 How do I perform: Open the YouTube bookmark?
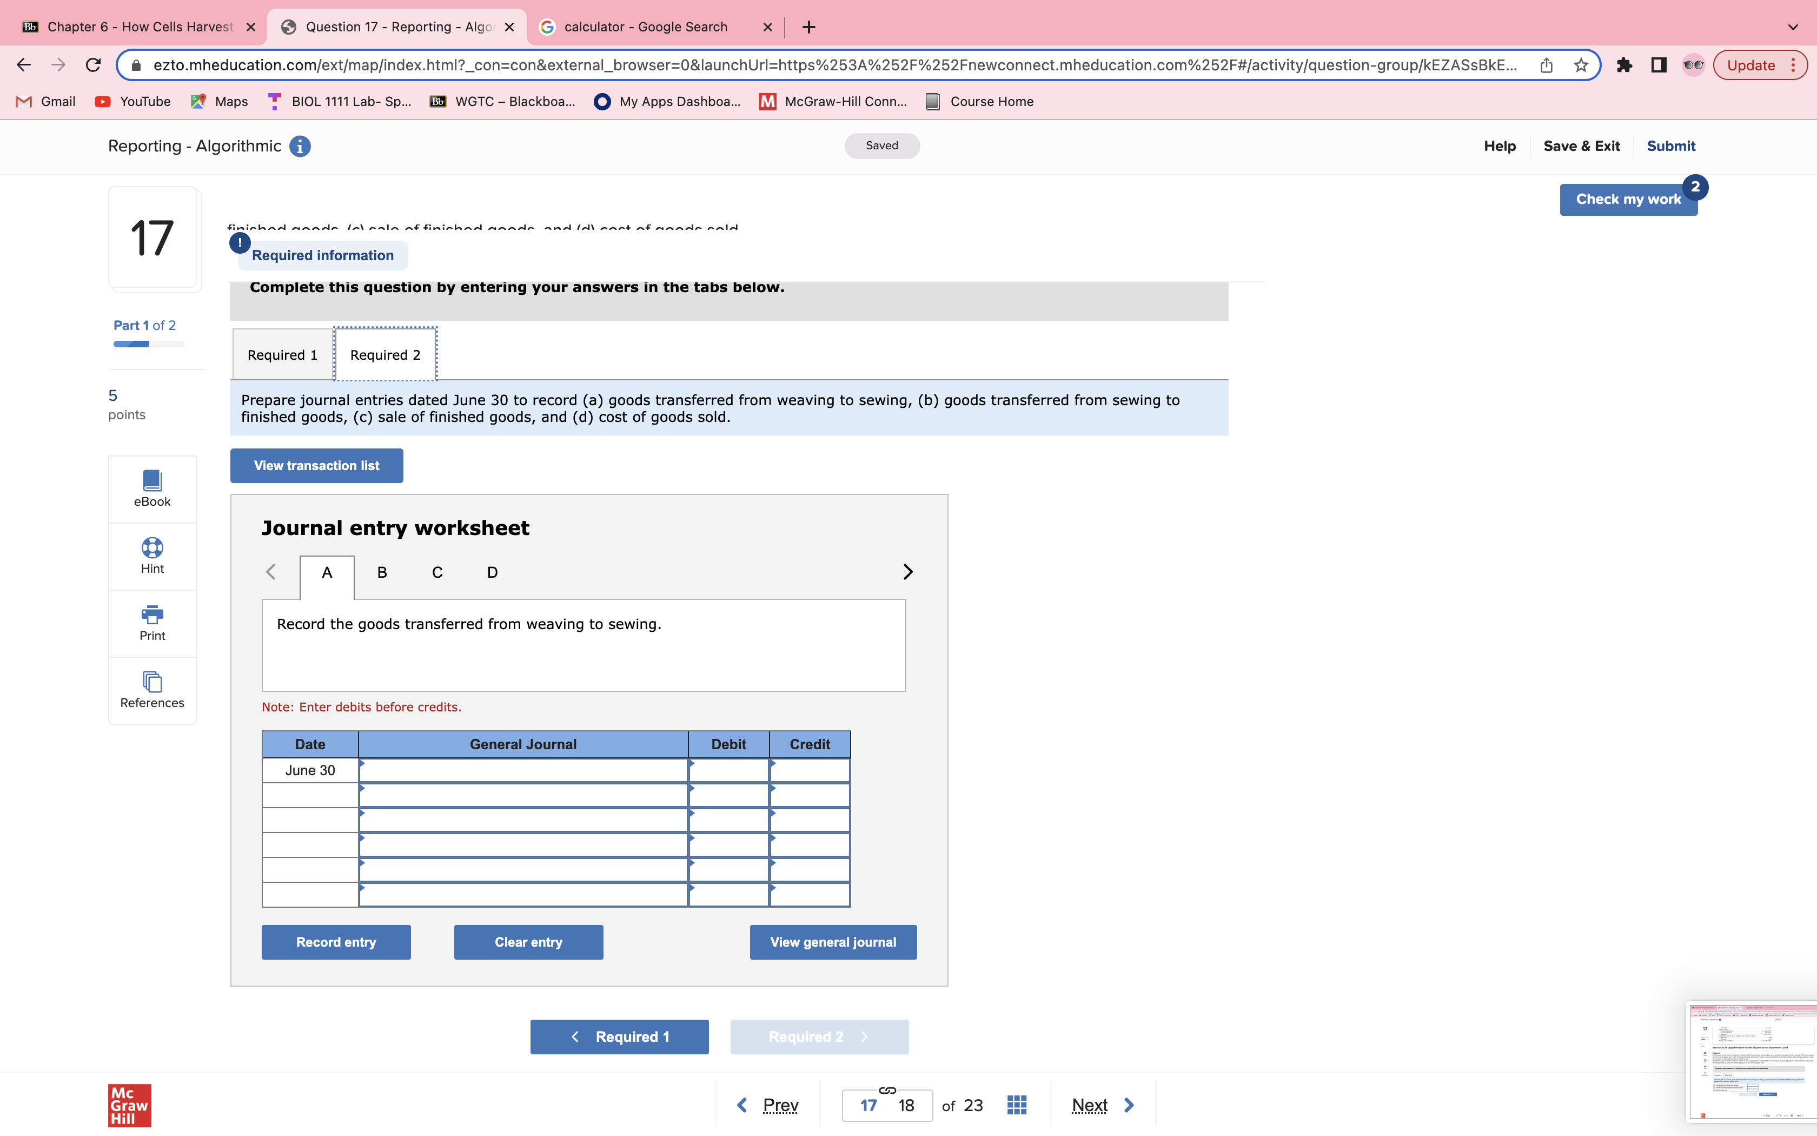coord(133,102)
